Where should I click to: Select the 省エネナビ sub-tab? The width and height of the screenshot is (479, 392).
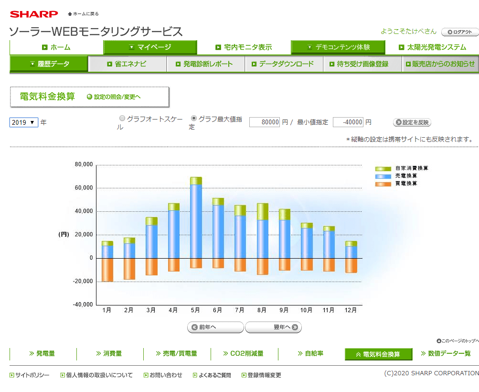point(128,64)
